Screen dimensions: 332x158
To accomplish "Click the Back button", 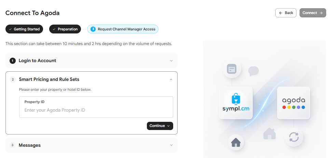I will [286, 13].
